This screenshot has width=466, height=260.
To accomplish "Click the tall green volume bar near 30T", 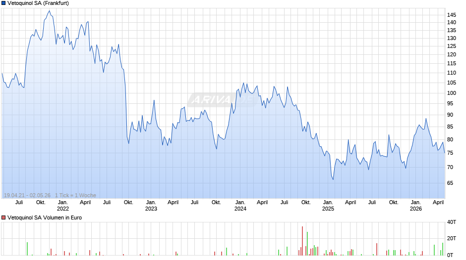I will pyautogui.click(x=307, y=244).
